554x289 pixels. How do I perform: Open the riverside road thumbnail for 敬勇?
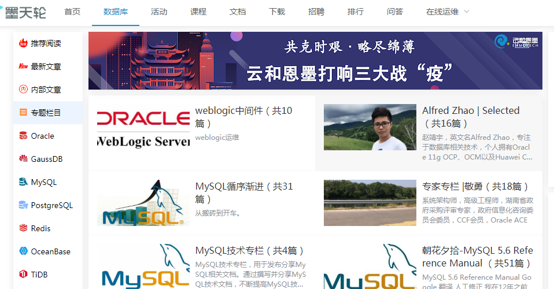pyautogui.click(x=370, y=203)
